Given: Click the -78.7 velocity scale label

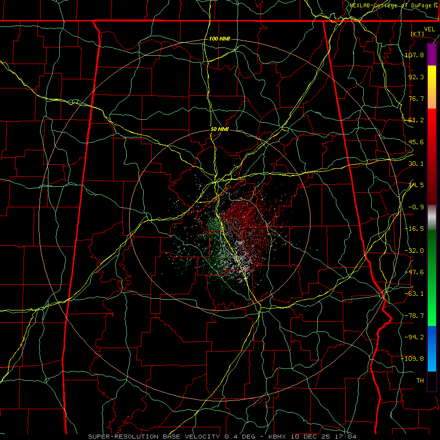Looking at the screenshot, I should (414, 316).
